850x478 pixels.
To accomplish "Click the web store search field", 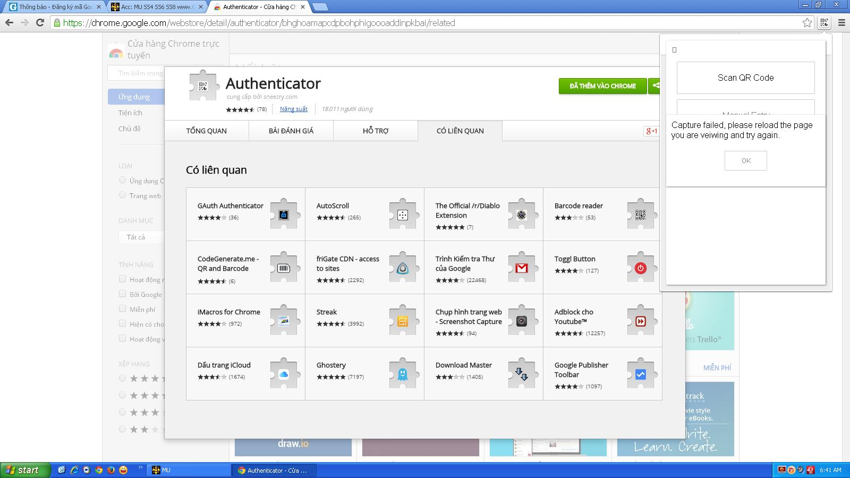I will [x=137, y=73].
